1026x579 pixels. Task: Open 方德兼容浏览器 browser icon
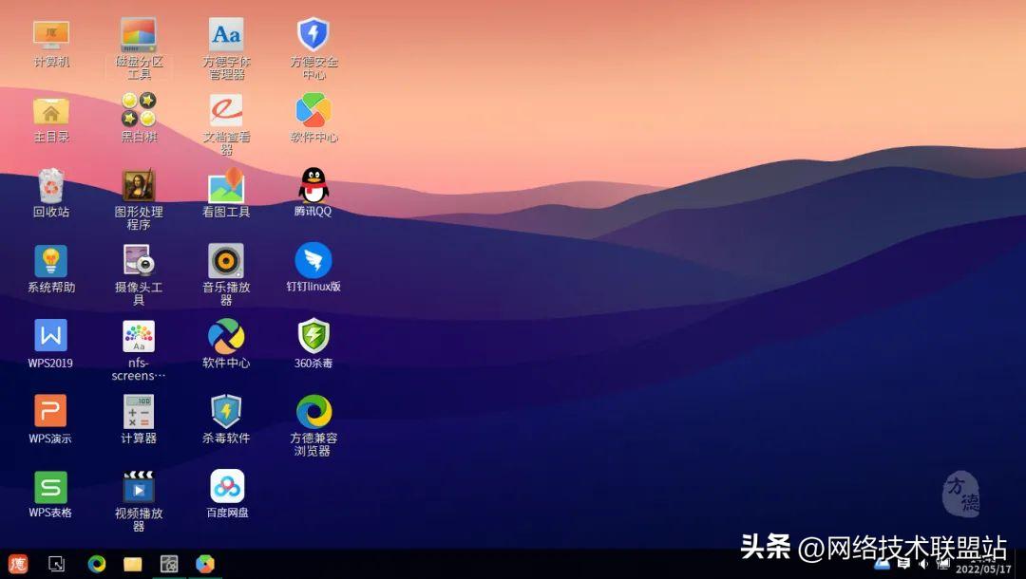[x=313, y=412]
